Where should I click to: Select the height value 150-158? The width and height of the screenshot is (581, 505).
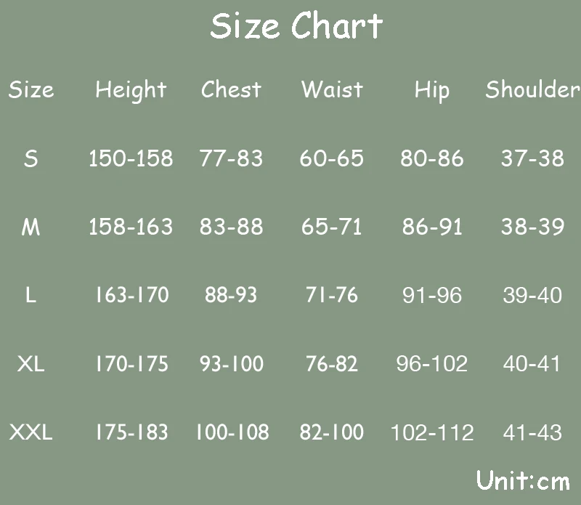point(131,158)
